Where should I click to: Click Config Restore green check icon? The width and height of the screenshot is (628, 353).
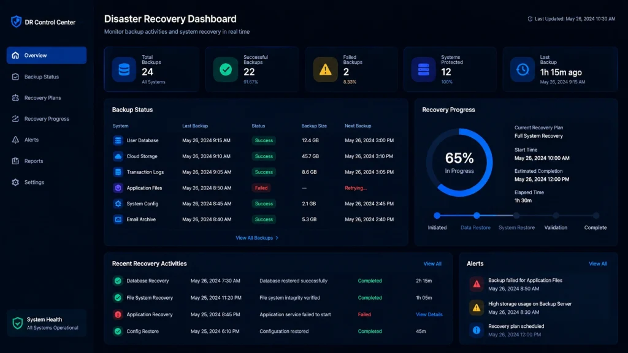(118, 332)
